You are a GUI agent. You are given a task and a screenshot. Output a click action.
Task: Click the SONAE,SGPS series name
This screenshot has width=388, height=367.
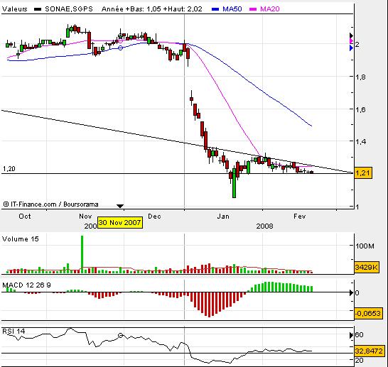(69, 9)
